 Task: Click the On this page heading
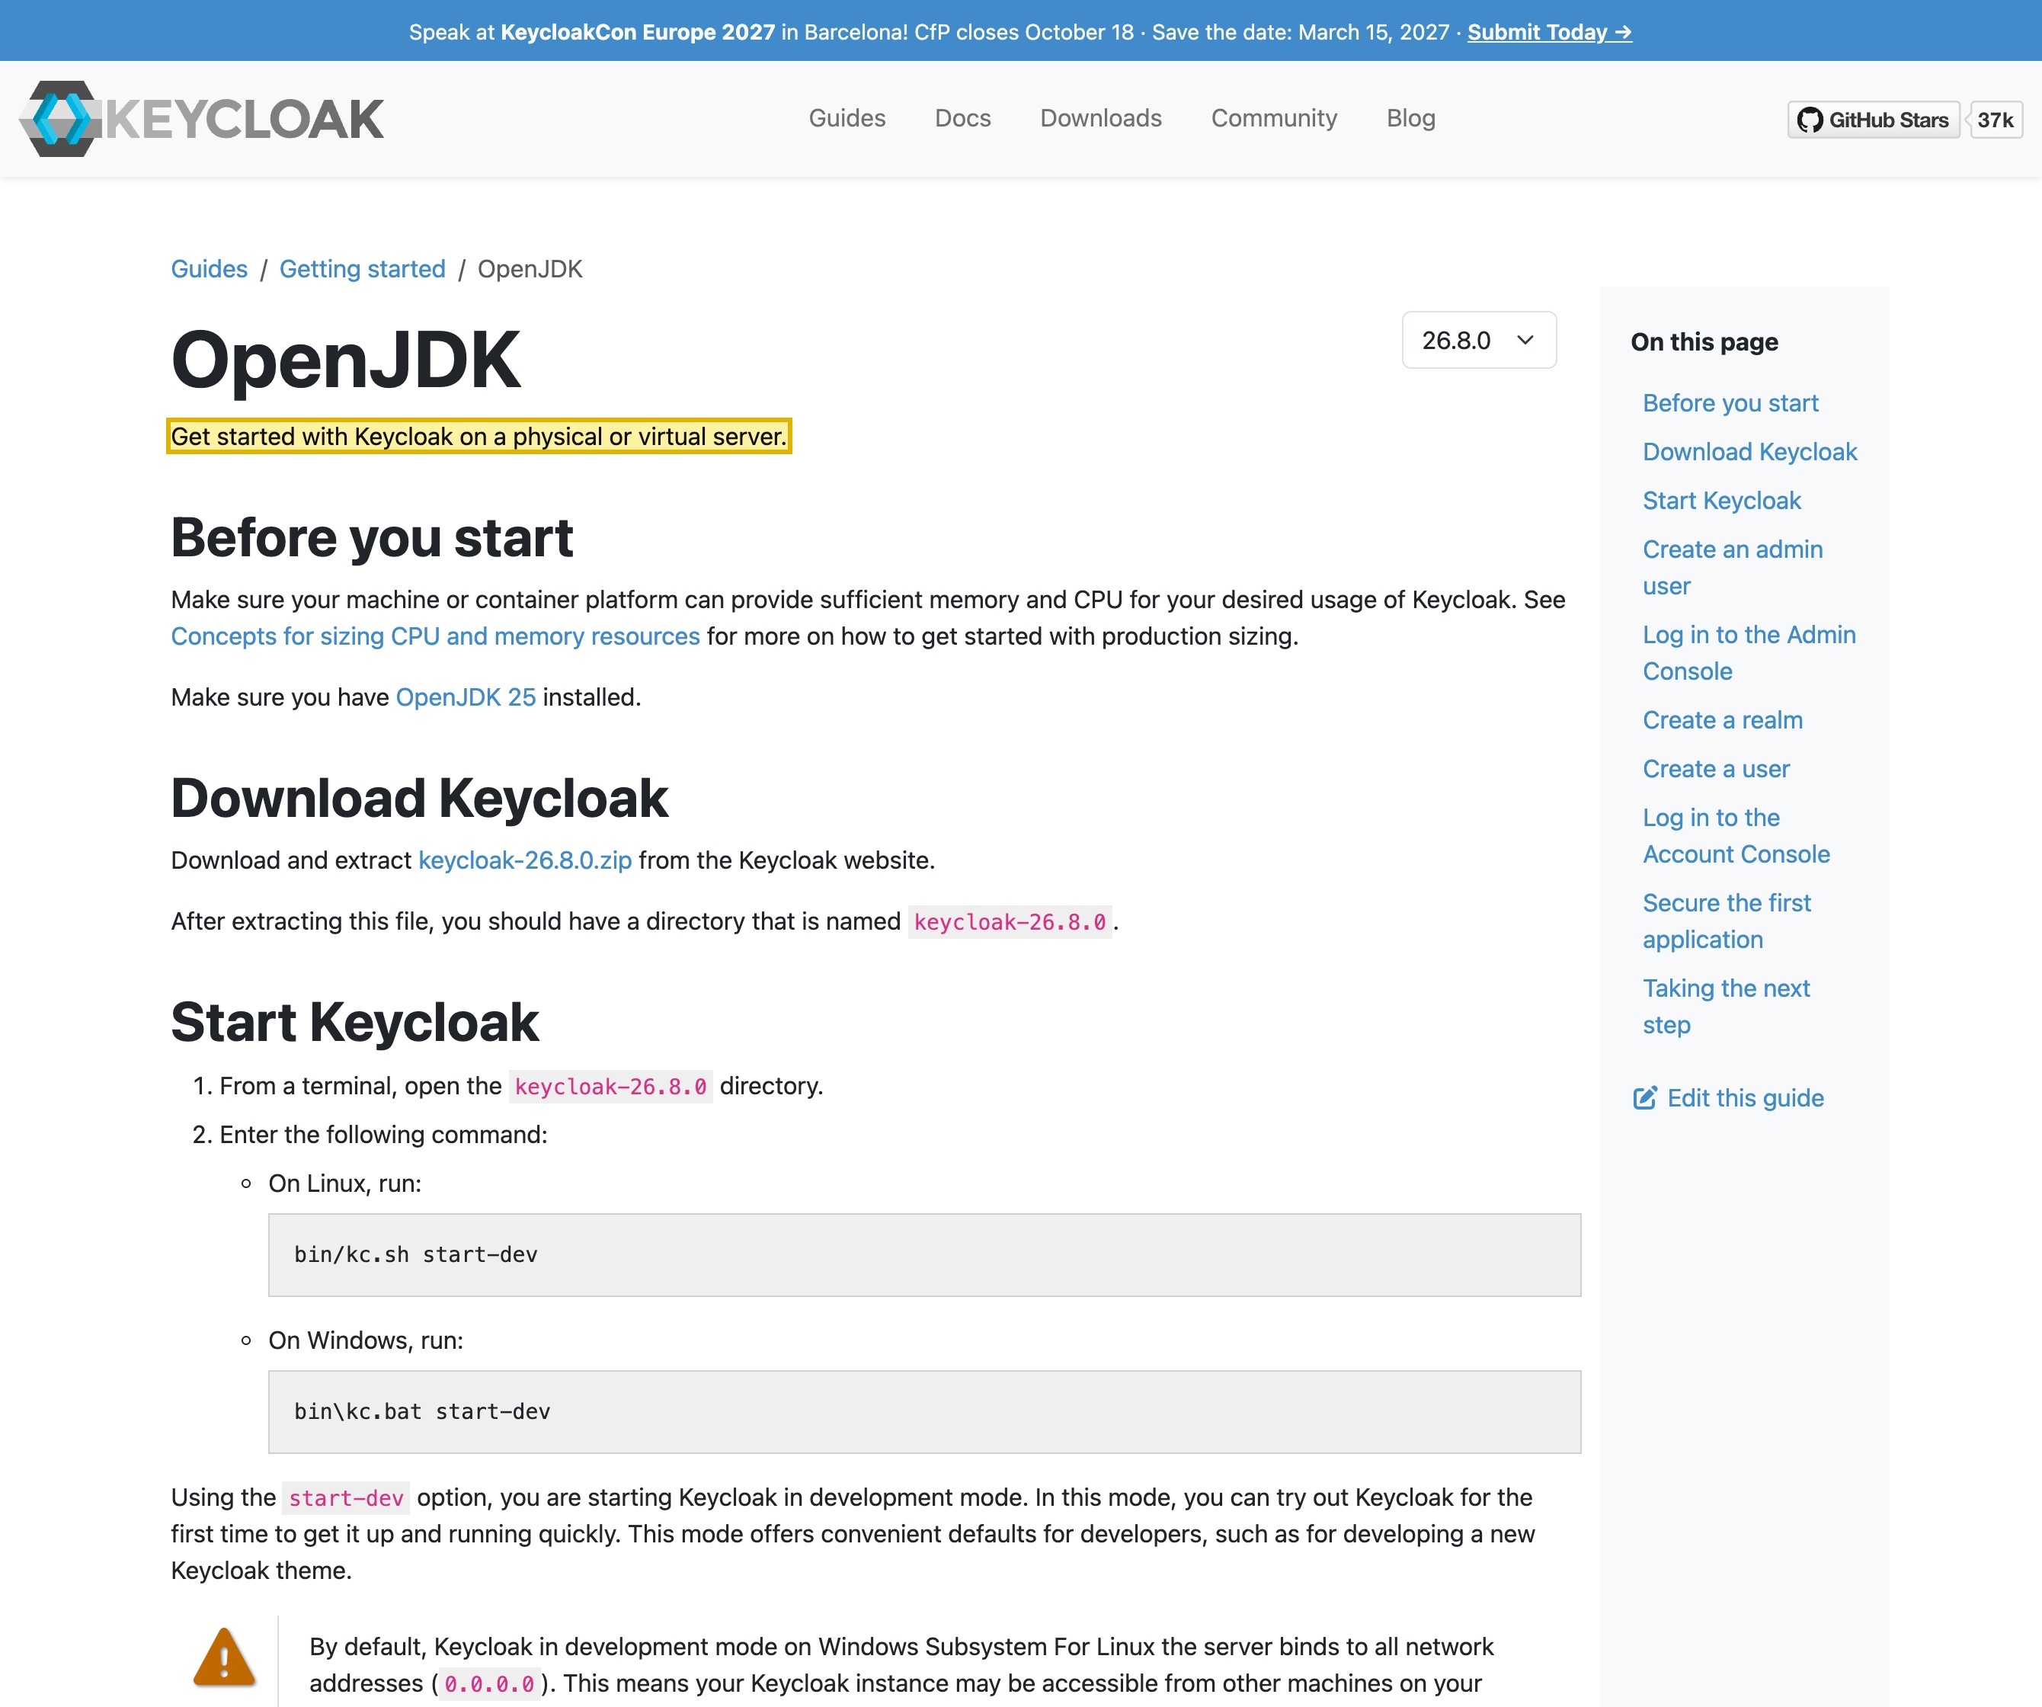click(1704, 341)
